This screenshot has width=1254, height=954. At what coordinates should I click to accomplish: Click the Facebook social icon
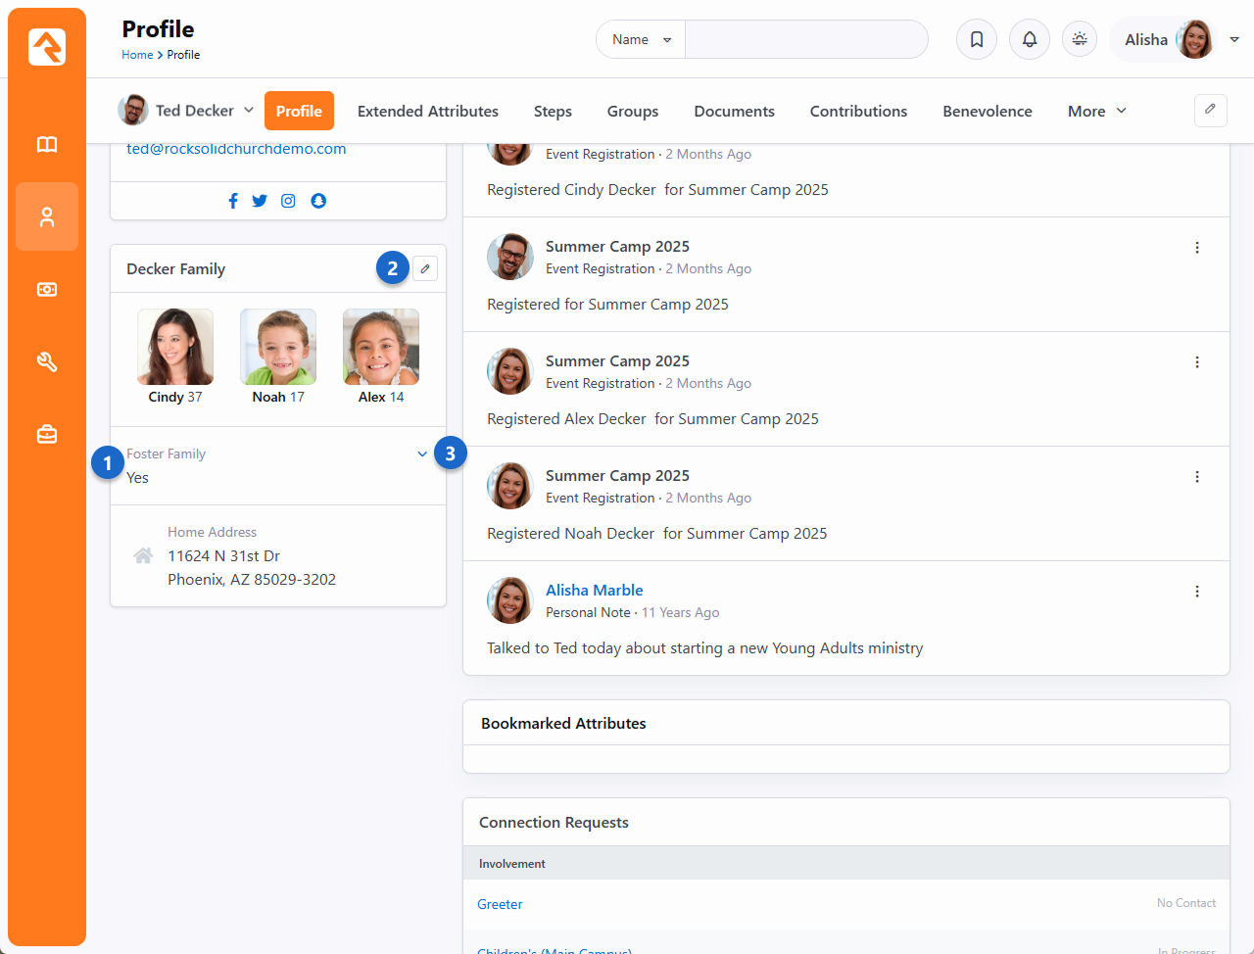point(233,201)
